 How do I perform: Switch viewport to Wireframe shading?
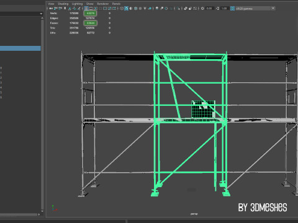click(x=122, y=9)
